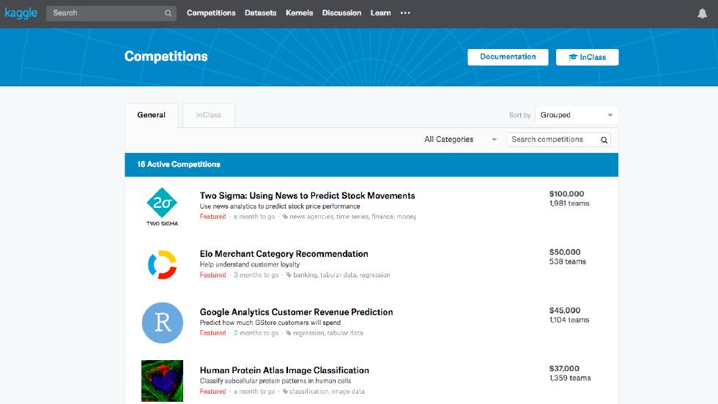Click the $45,000 prize amount
Screen dimensions: 718x404
click(565, 310)
